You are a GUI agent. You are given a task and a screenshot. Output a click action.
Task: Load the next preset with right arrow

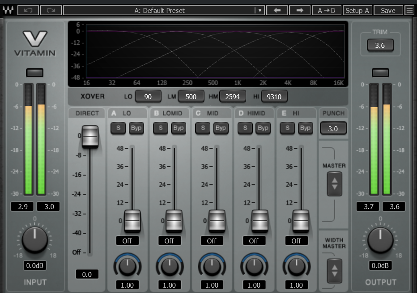[x=300, y=10]
